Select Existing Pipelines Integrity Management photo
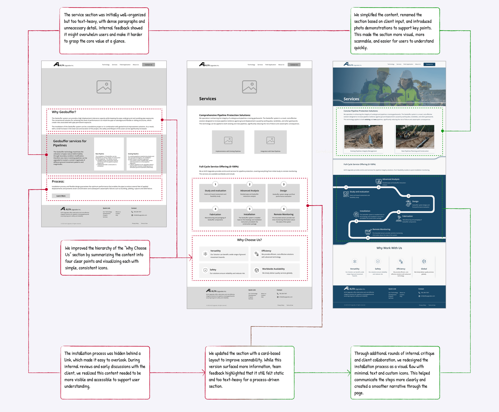Image resolution: width=499 pixels, height=412 pixels. pos(363,137)
